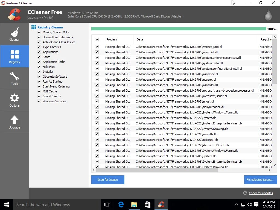Toggle ActiveX and Class Issues checkbox
Screen dimensions: 280x210
[x=39, y=42]
